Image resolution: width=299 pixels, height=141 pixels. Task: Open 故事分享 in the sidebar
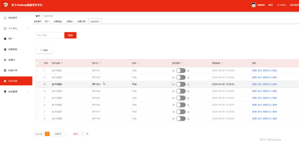tap(16, 70)
